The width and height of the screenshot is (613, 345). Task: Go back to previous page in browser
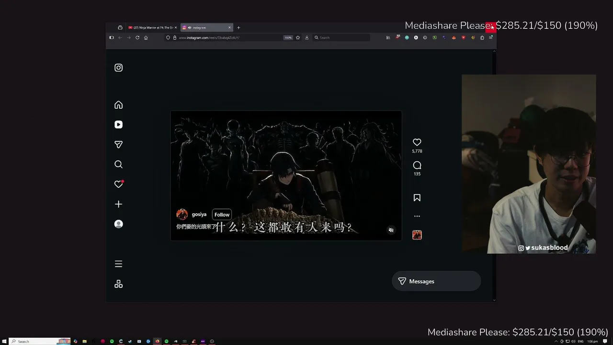click(120, 37)
